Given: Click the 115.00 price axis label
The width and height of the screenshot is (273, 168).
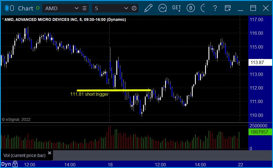Looking at the screenshot, I should pos(256,47).
